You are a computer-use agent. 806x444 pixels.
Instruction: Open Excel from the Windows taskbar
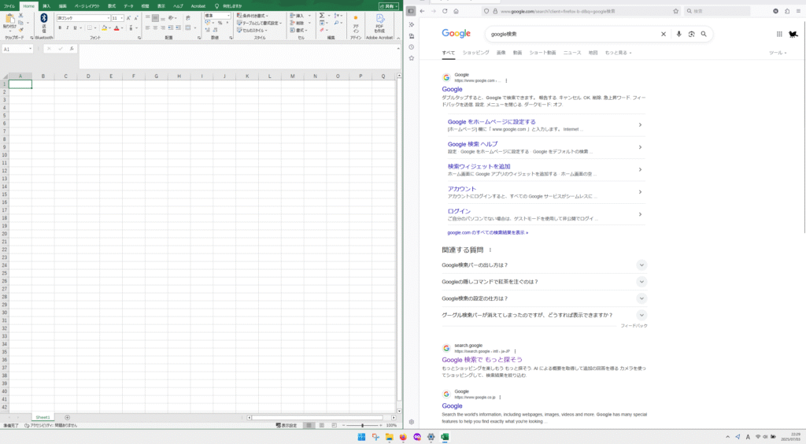coord(445,437)
